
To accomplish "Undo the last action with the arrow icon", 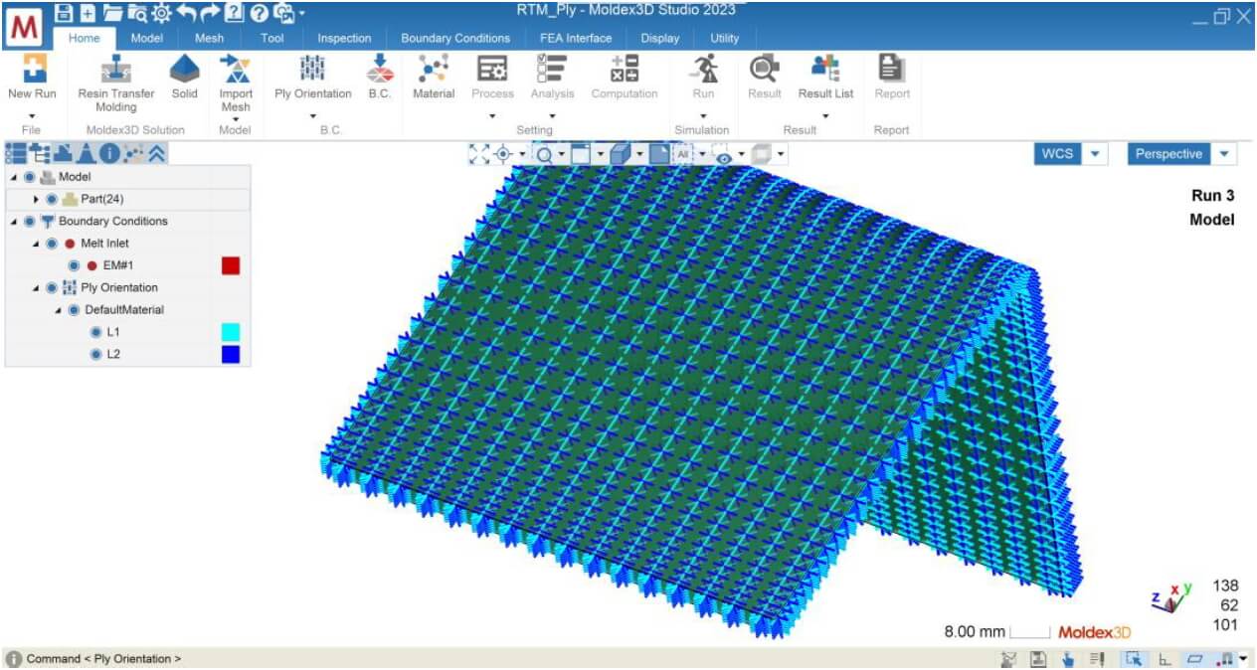I will (185, 13).
